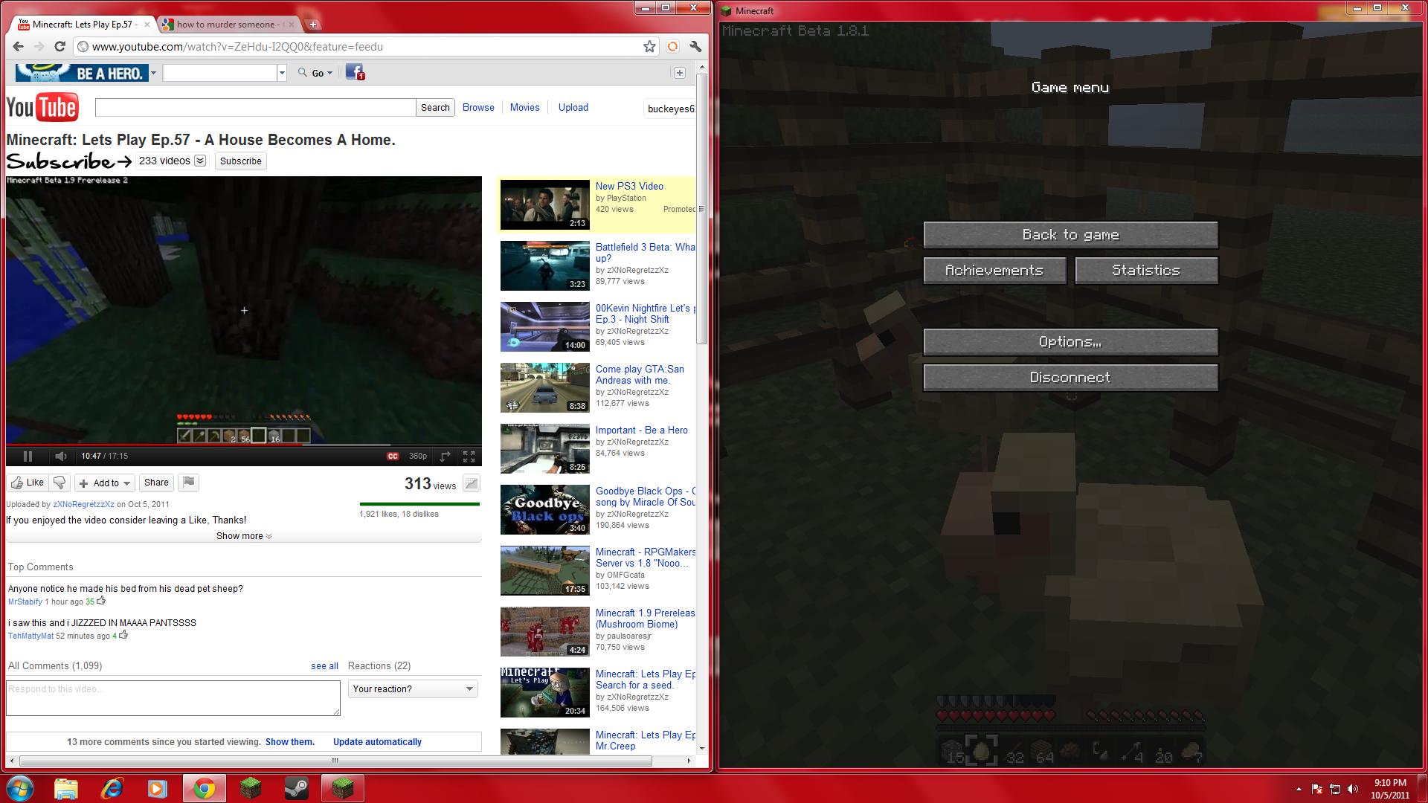Thumbs up TehMattyMat's comment

123,635
